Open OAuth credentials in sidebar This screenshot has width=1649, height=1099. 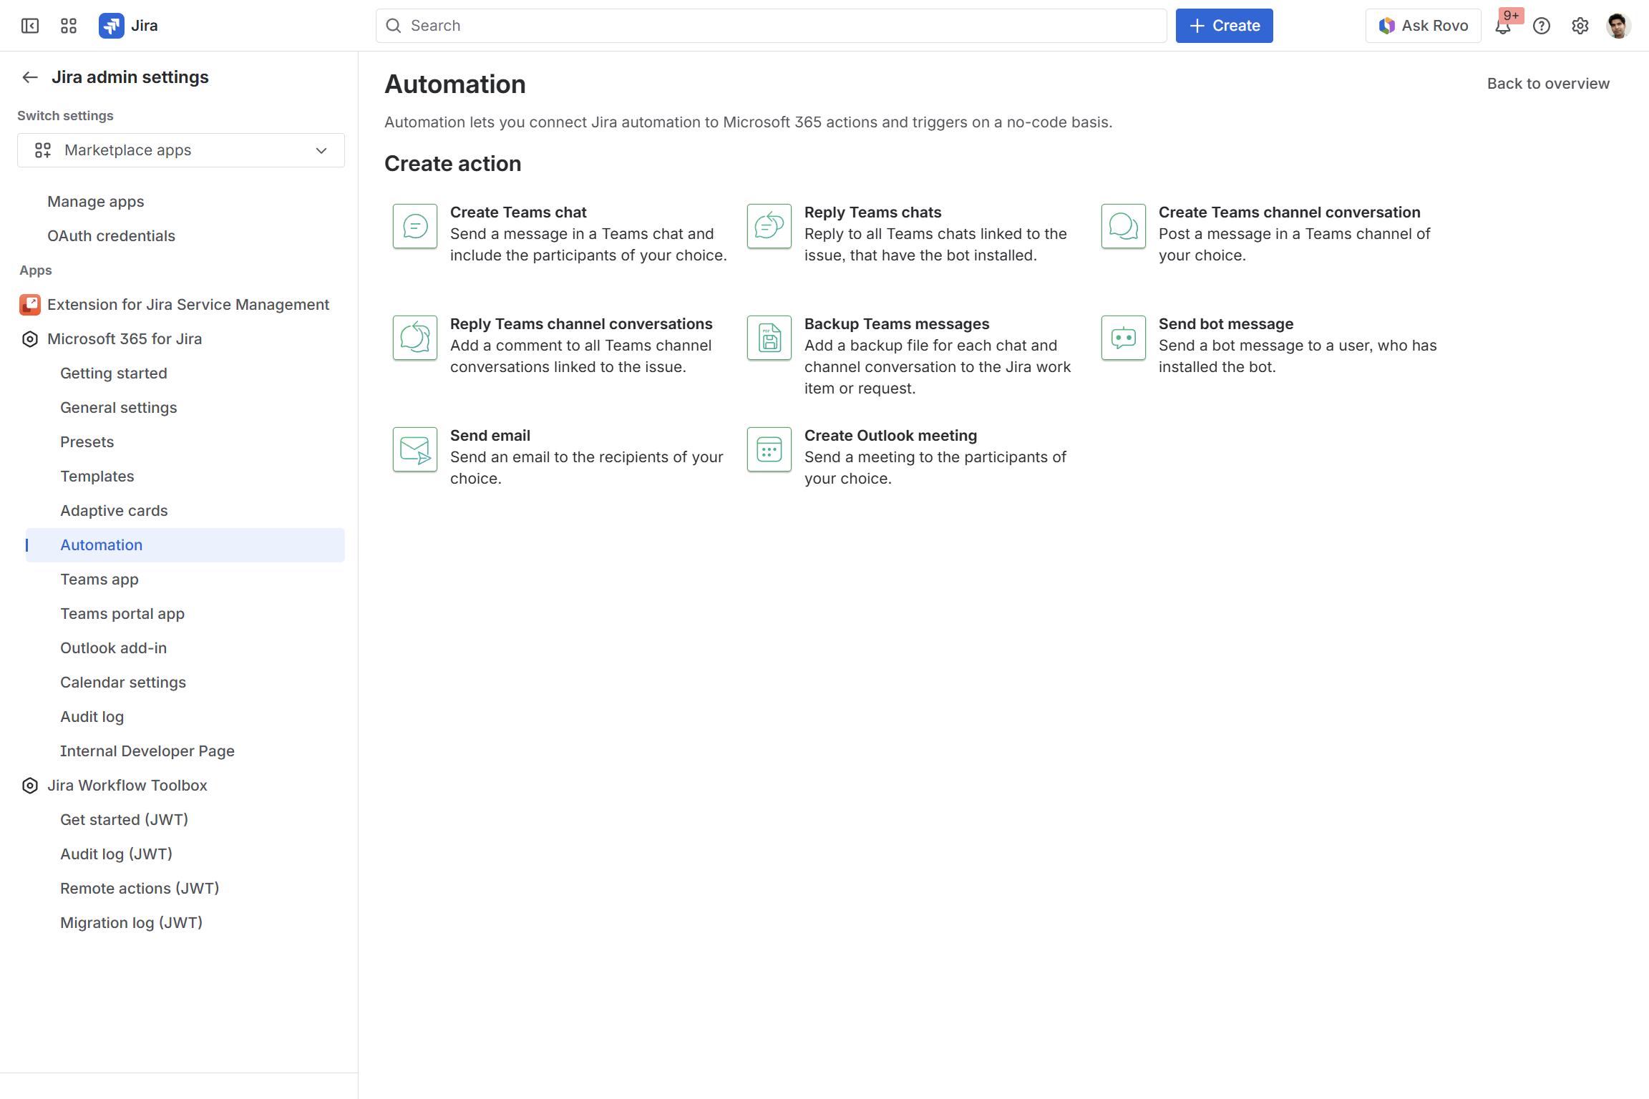111,236
